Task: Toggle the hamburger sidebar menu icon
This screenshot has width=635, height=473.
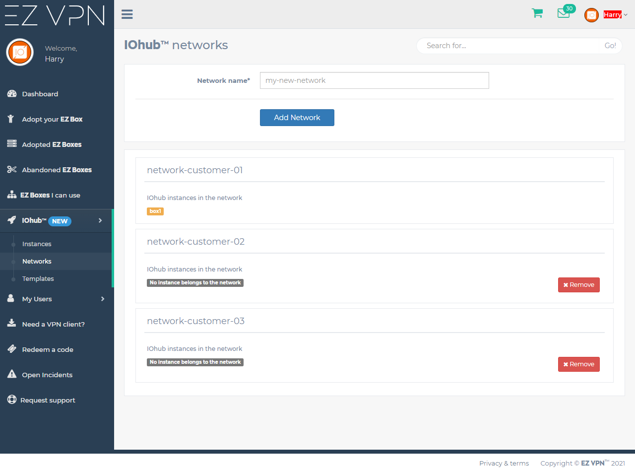Action: point(127,14)
